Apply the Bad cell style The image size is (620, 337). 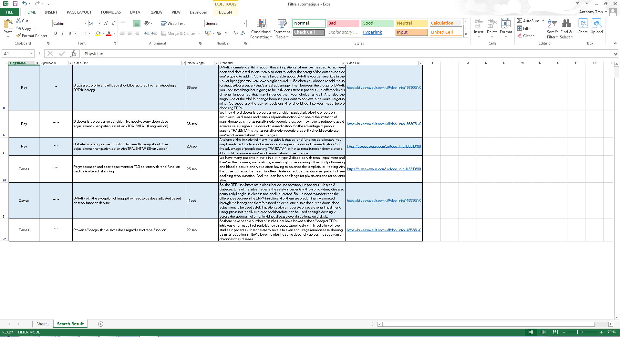point(343,23)
